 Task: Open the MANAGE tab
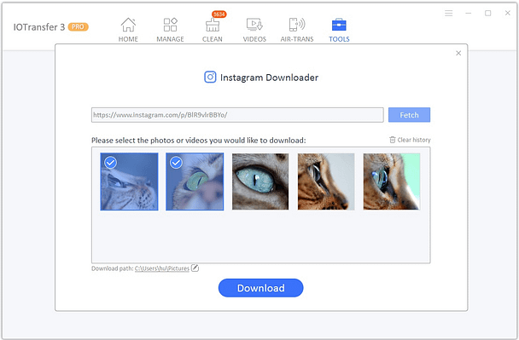point(170,30)
